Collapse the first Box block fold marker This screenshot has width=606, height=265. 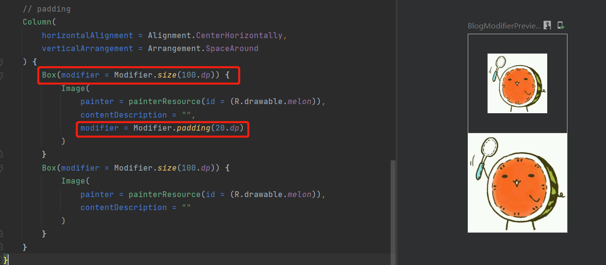1,75
